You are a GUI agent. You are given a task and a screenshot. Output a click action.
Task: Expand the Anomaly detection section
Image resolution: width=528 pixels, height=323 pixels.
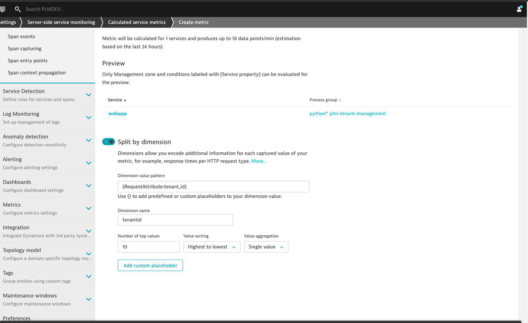pos(88,141)
